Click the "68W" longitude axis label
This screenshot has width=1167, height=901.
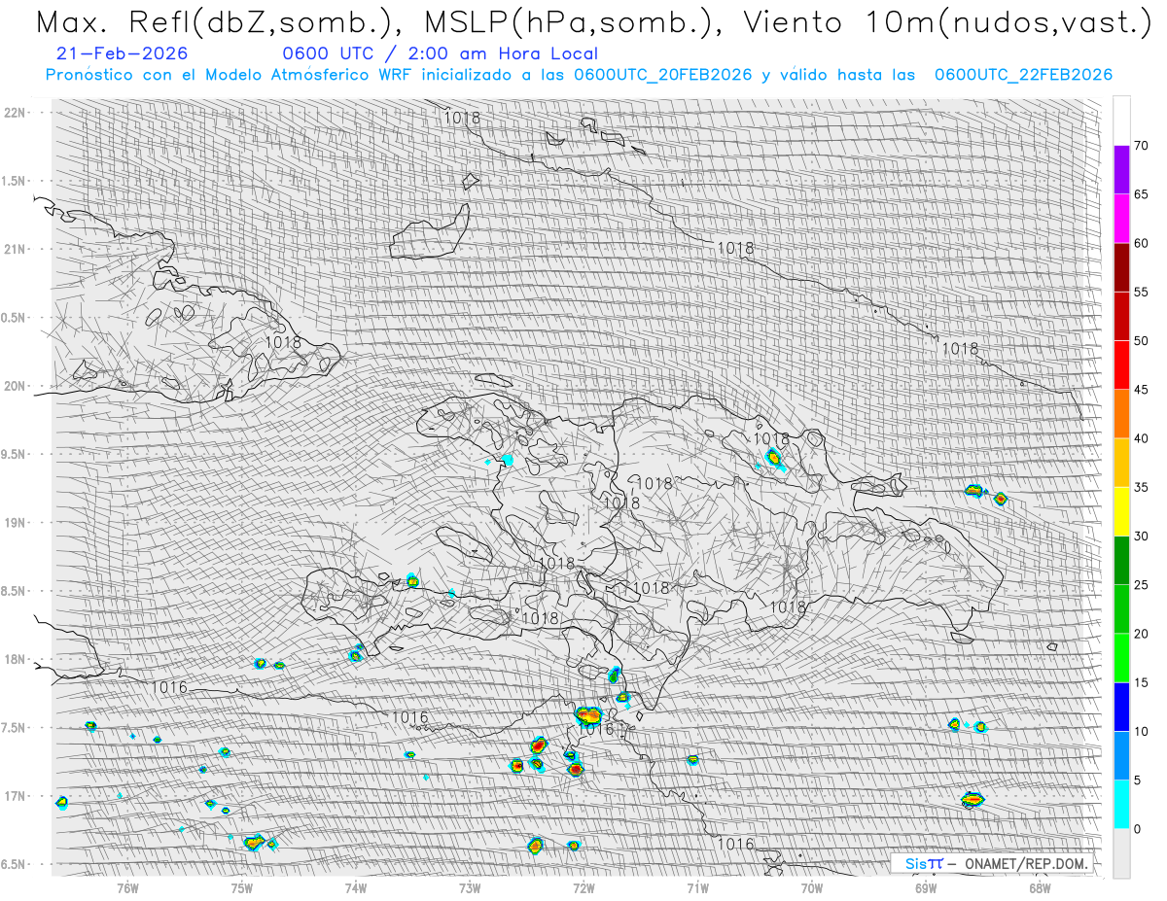click(1040, 886)
